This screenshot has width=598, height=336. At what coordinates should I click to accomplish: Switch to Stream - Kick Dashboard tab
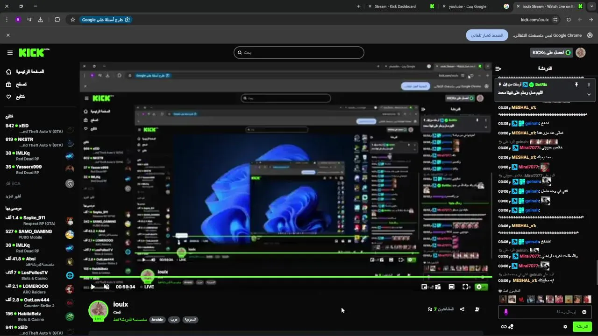[x=402, y=7]
